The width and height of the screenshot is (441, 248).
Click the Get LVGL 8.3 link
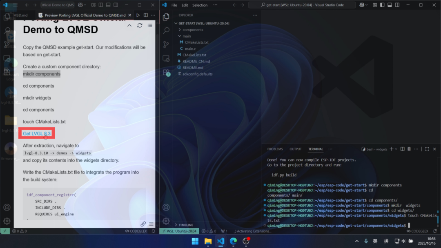(37, 133)
